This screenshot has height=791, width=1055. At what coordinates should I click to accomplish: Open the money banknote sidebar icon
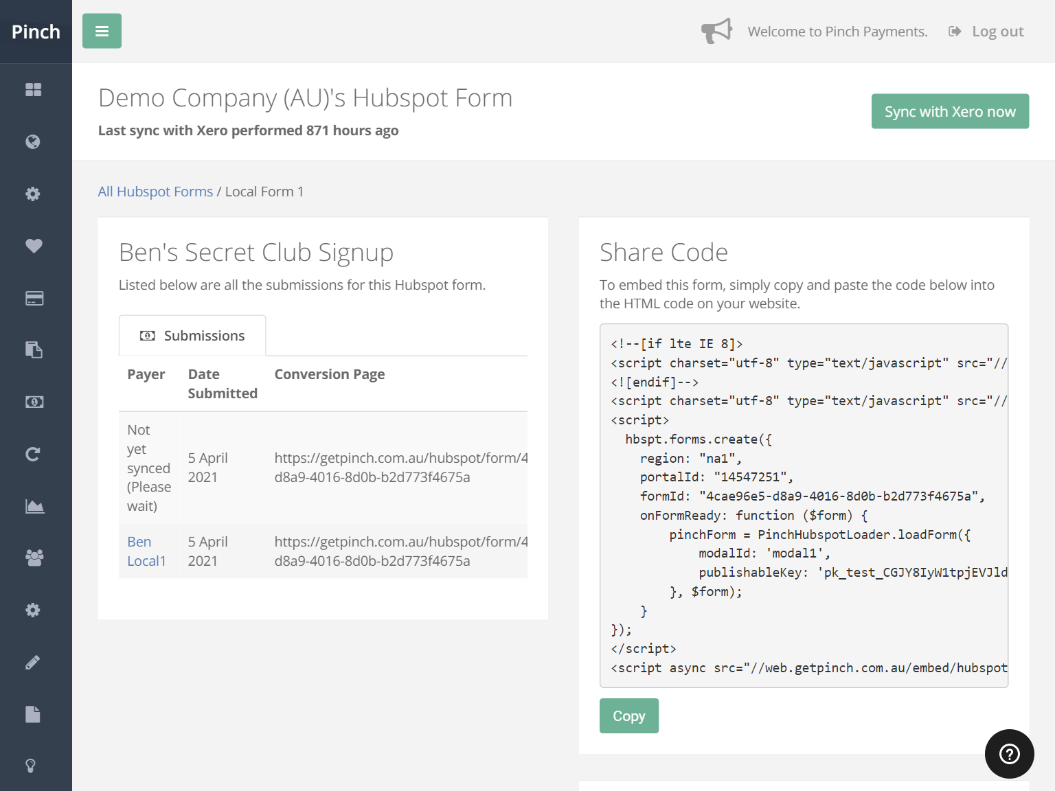pos(34,402)
